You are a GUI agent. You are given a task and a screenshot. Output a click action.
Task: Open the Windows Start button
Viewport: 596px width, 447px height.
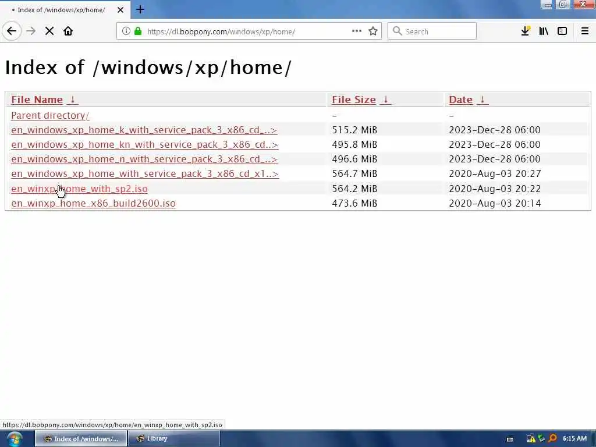pyautogui.click(x=15, y=439)
